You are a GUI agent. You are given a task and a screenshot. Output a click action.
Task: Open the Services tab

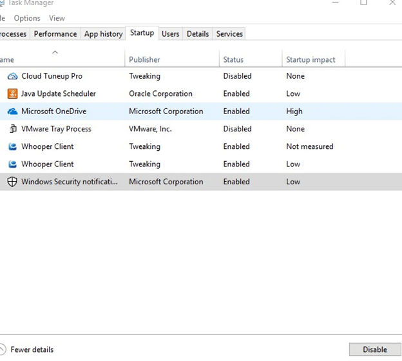(x=229, y=34)
